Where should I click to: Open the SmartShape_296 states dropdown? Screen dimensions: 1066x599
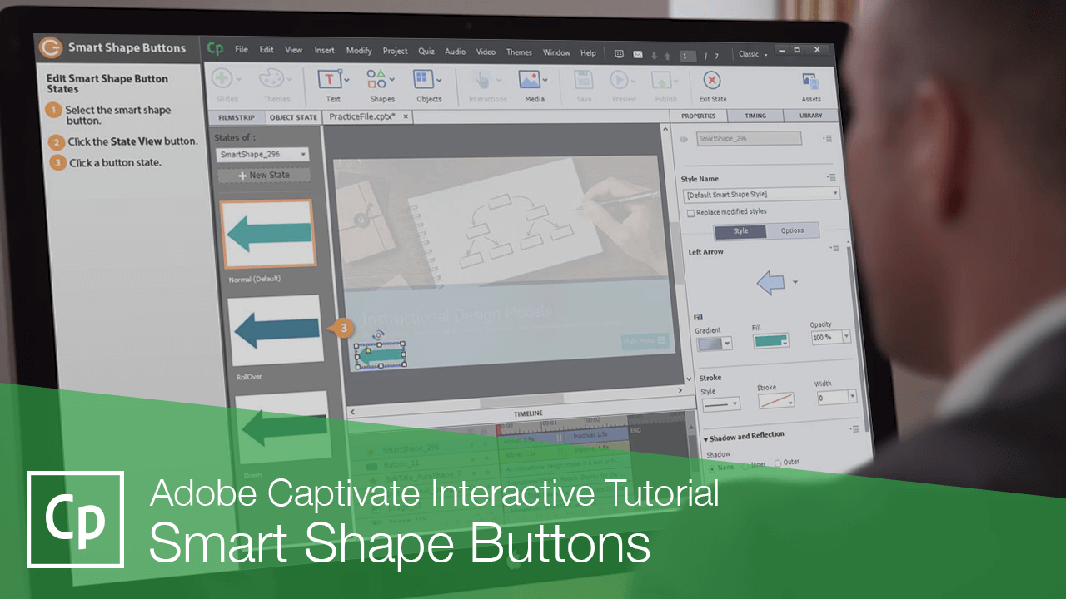pyautogui.click(x=305, y=154)
